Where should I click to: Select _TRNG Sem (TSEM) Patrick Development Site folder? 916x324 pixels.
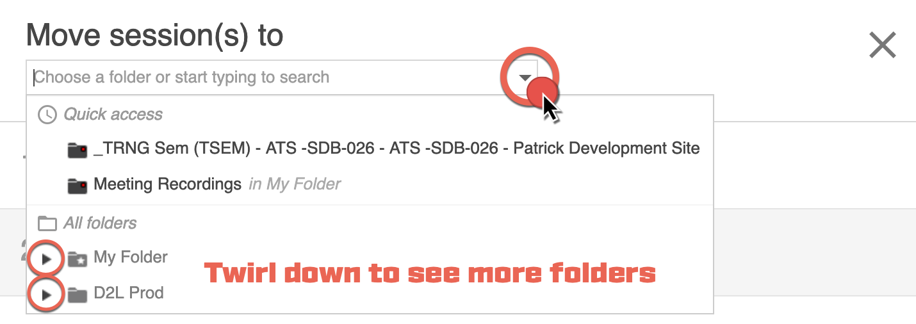pos(397,149)
